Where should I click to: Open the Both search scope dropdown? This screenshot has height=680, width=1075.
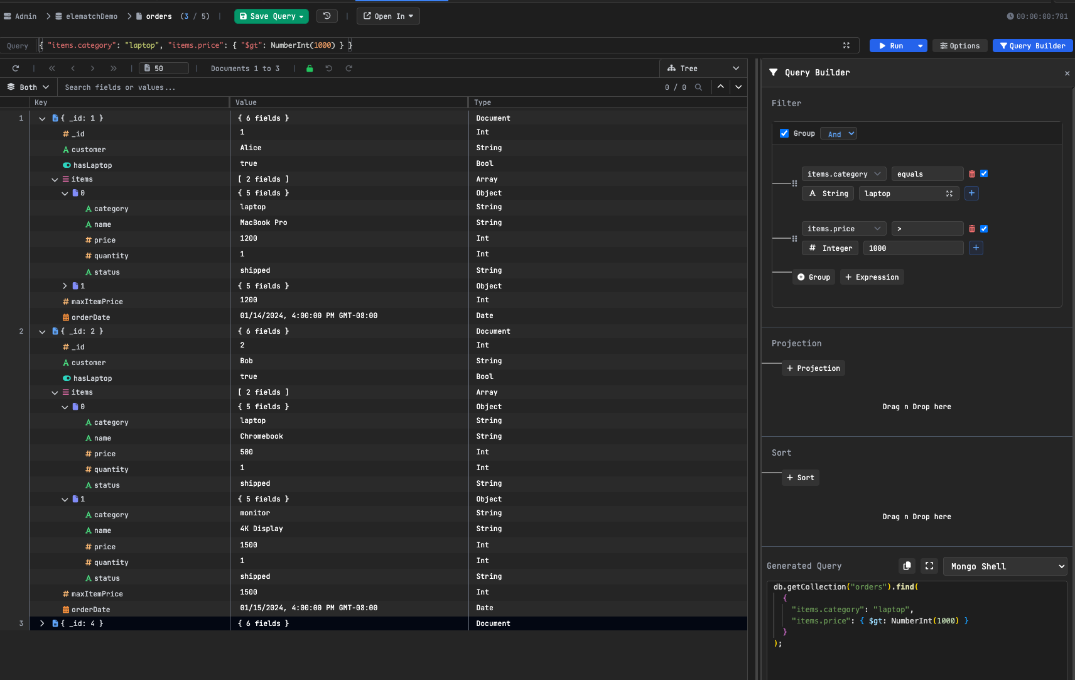point(28,87)
